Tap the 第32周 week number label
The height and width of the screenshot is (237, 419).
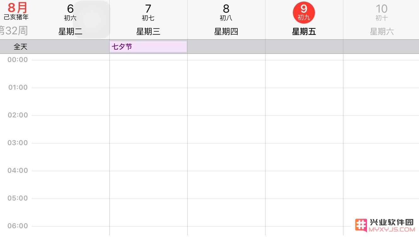(14, 31)
